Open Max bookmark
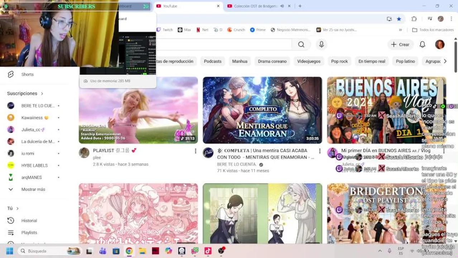The image size is (458, 258). 185,30
